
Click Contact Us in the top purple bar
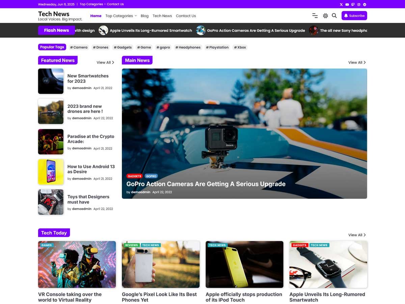click(x=115, y=4)
